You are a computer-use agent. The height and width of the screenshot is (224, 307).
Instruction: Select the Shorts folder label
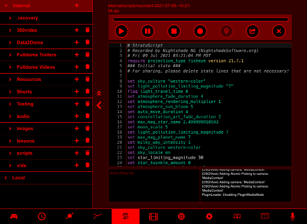(x=25, y=92)
